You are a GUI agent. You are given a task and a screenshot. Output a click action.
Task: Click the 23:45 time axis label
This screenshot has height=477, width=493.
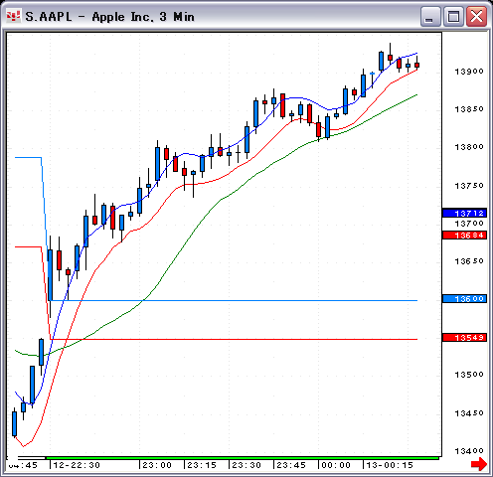point(291,465)
